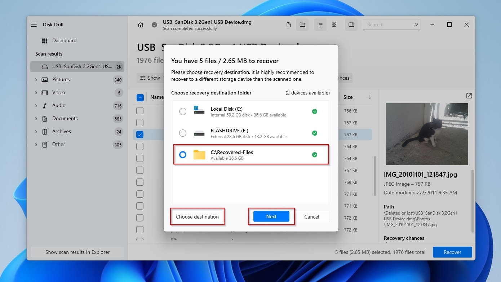Click Choose destination button
The image size is (501, 282).
click(x=197, y=217)
